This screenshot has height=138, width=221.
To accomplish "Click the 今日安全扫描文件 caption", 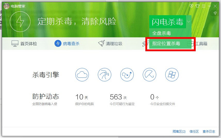I will [x=162, y=104].
